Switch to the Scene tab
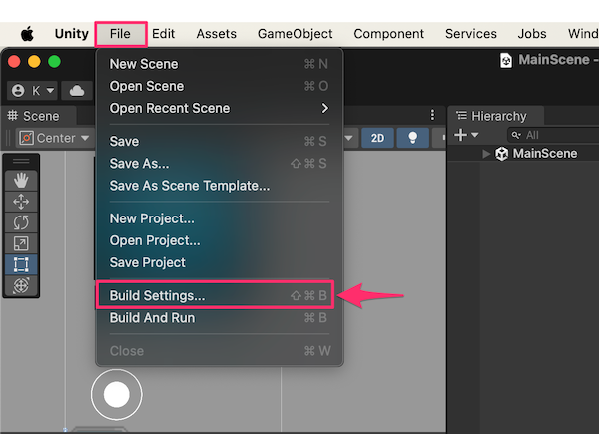The height and width of the screenshot is (434, 599). [x=34, y=116]
